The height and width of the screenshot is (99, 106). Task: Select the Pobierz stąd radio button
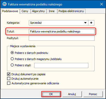click(12, 65)
